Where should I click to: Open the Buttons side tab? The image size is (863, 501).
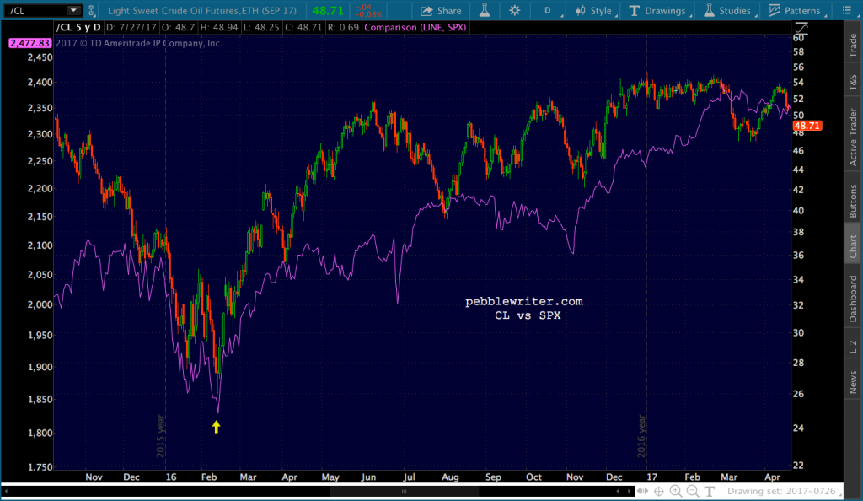point(853,201)
